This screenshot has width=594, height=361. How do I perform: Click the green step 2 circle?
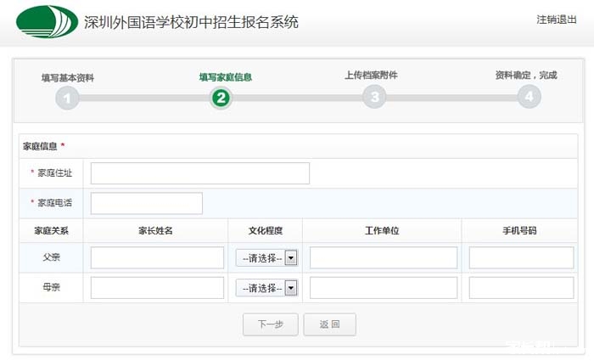click(221, 98)
